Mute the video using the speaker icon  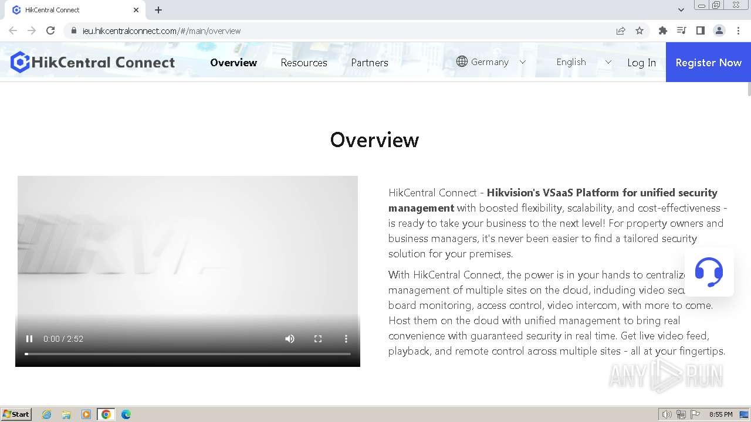pos(290,339)
